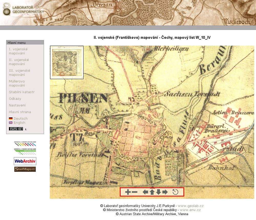Click the zoom out minus icon
Image resolution: width=256 pixels, height=220 pixels.
135,192
